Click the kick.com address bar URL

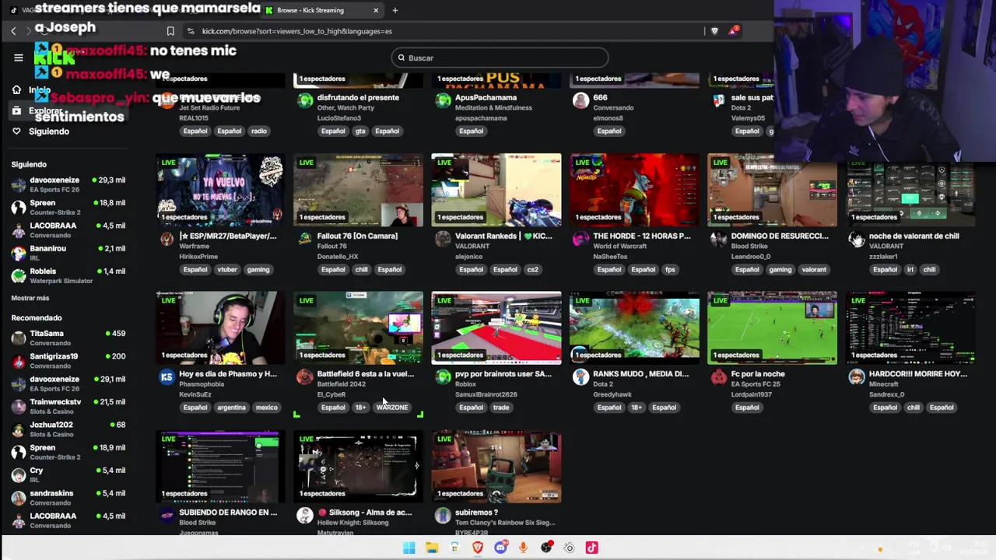pos(297,31)
